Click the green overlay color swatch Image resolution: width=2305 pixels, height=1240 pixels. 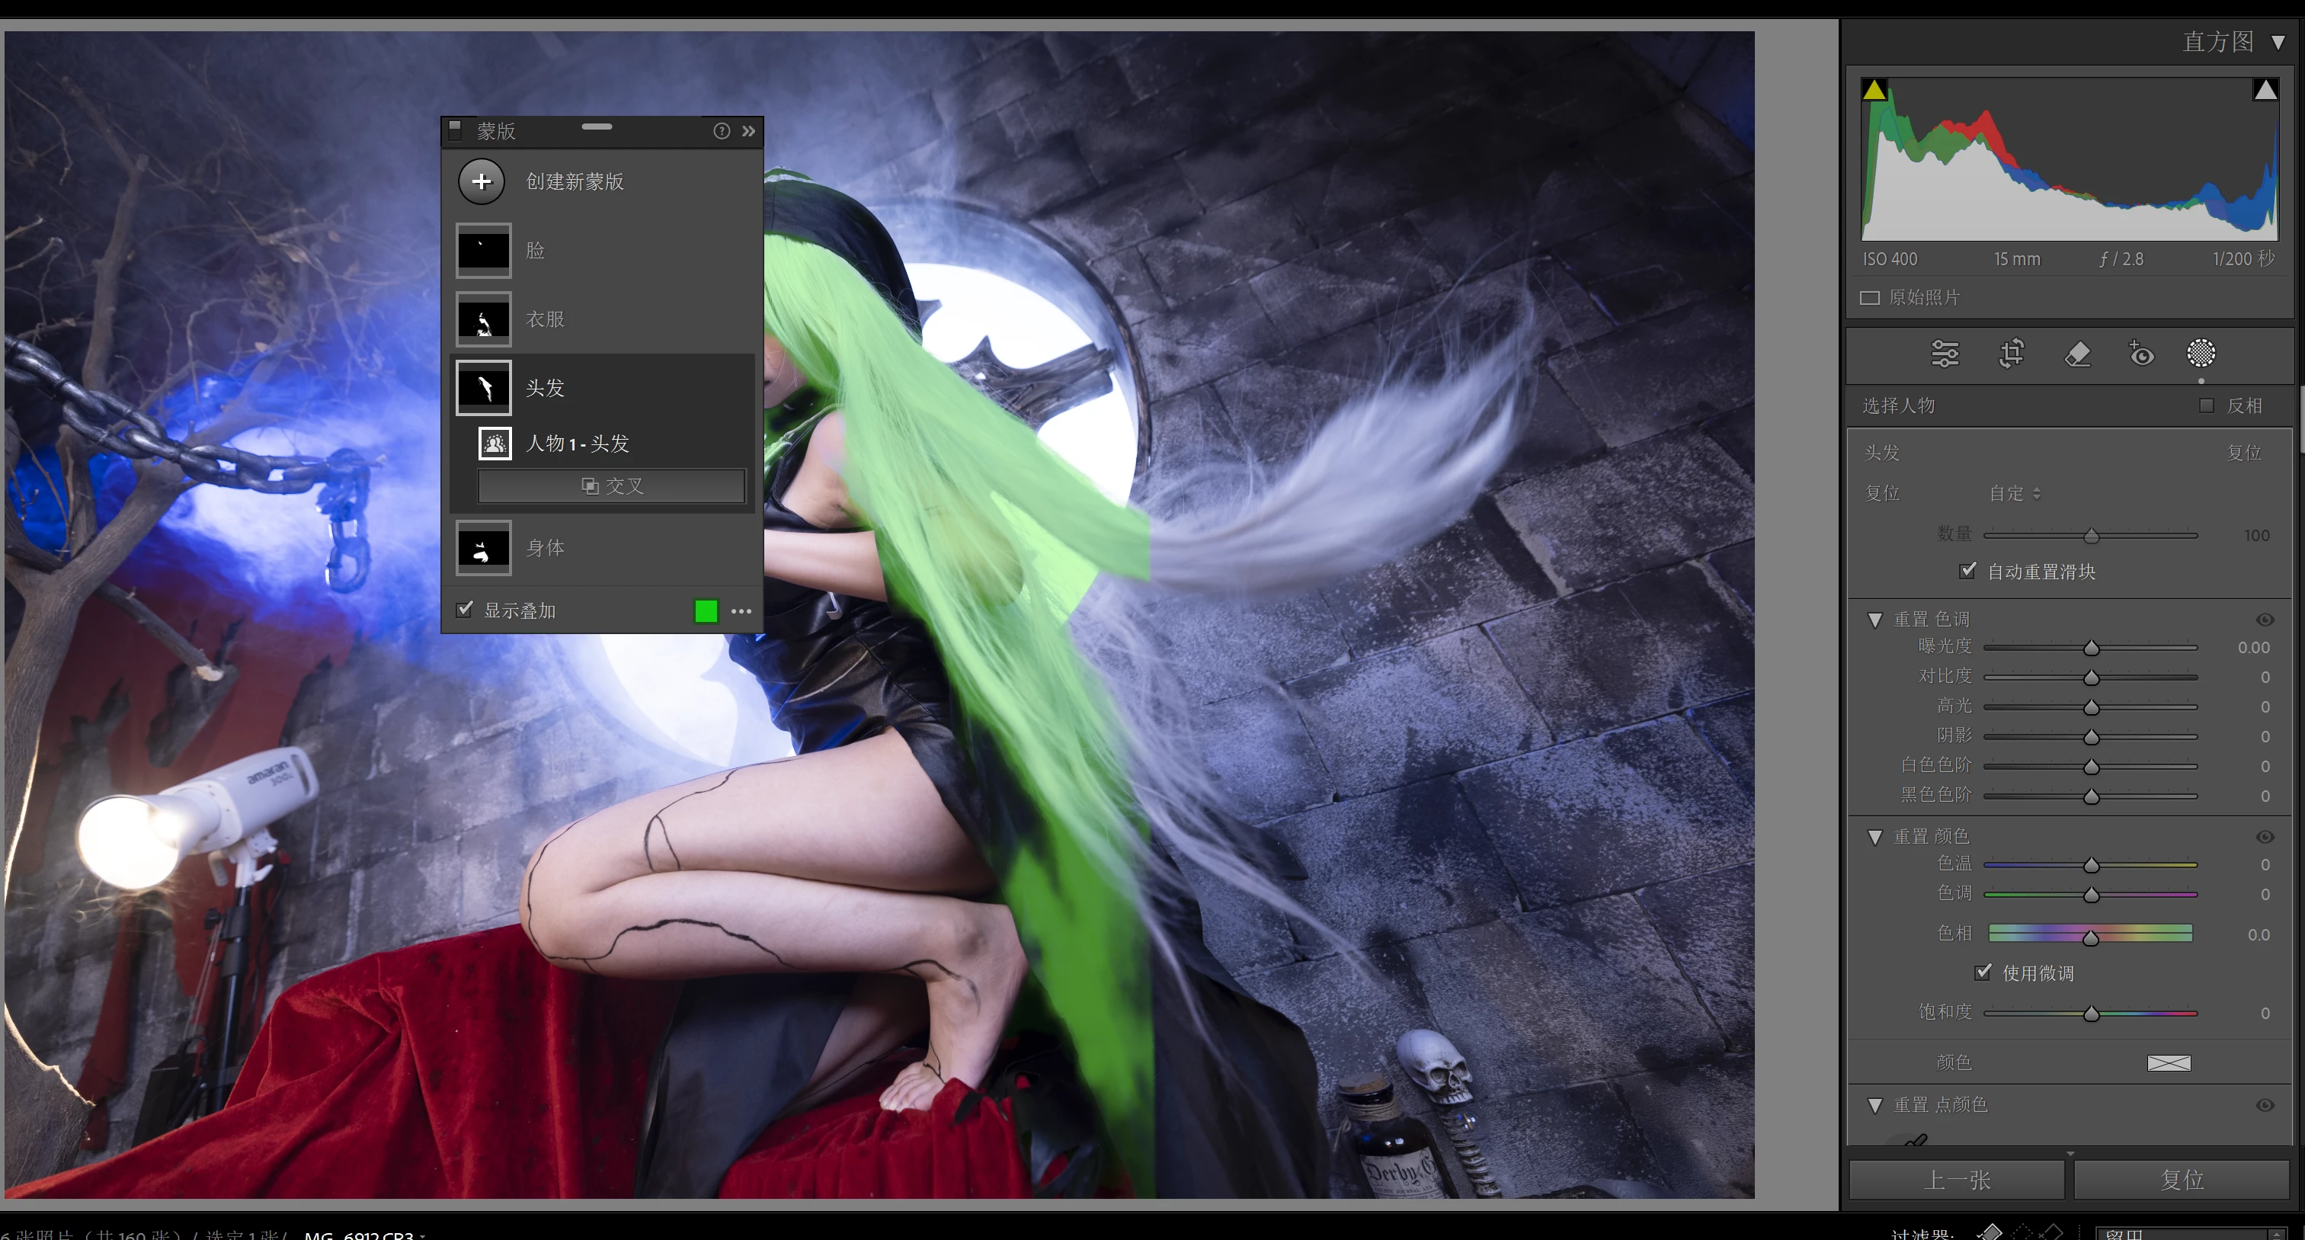pyautogui.click(x=706, y=611)
